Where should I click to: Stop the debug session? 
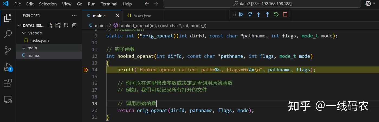[x=285, y=14]
